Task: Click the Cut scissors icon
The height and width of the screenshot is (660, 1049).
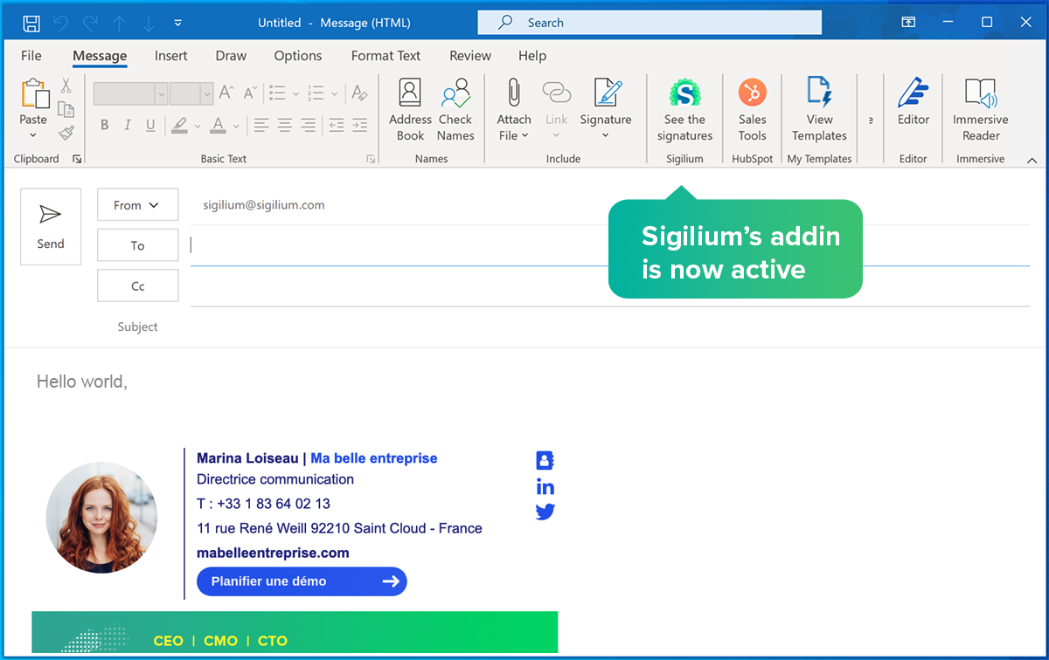Action: [x=66, y=86]
